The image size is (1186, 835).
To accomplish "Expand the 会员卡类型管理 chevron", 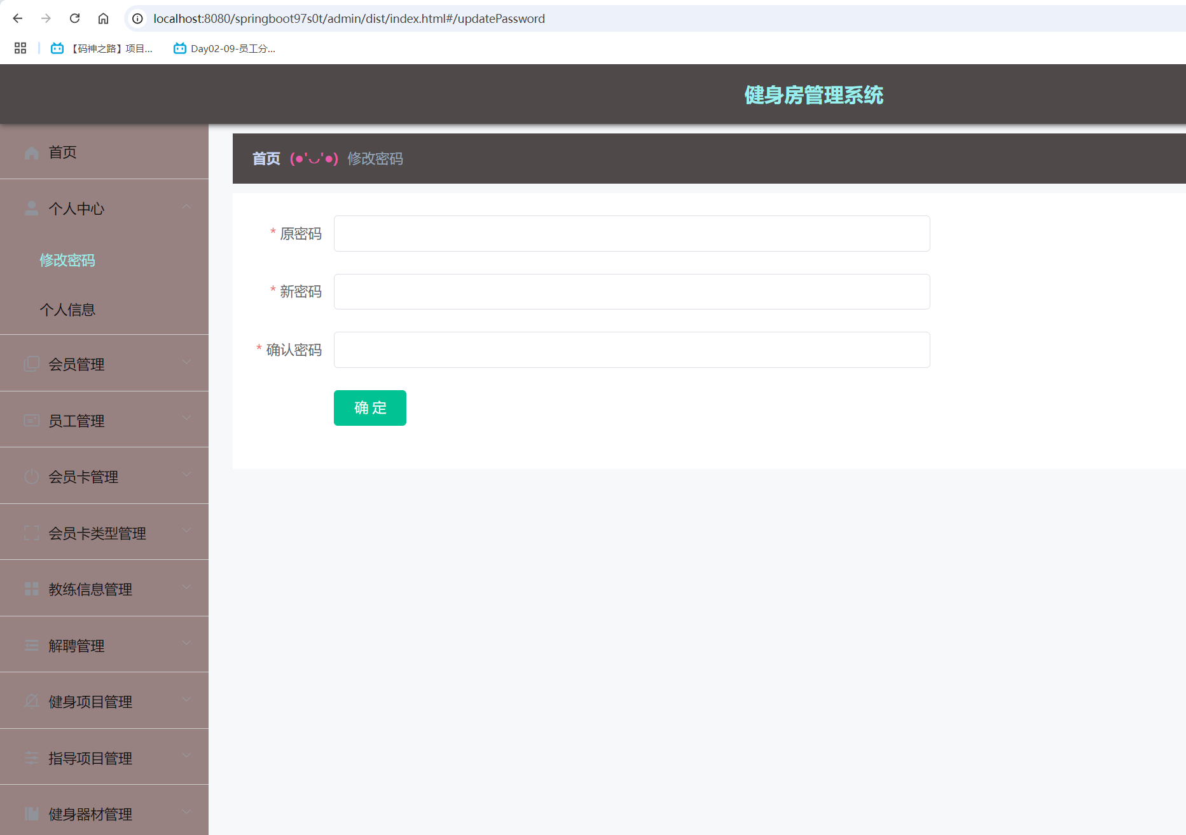I will 186,531.
